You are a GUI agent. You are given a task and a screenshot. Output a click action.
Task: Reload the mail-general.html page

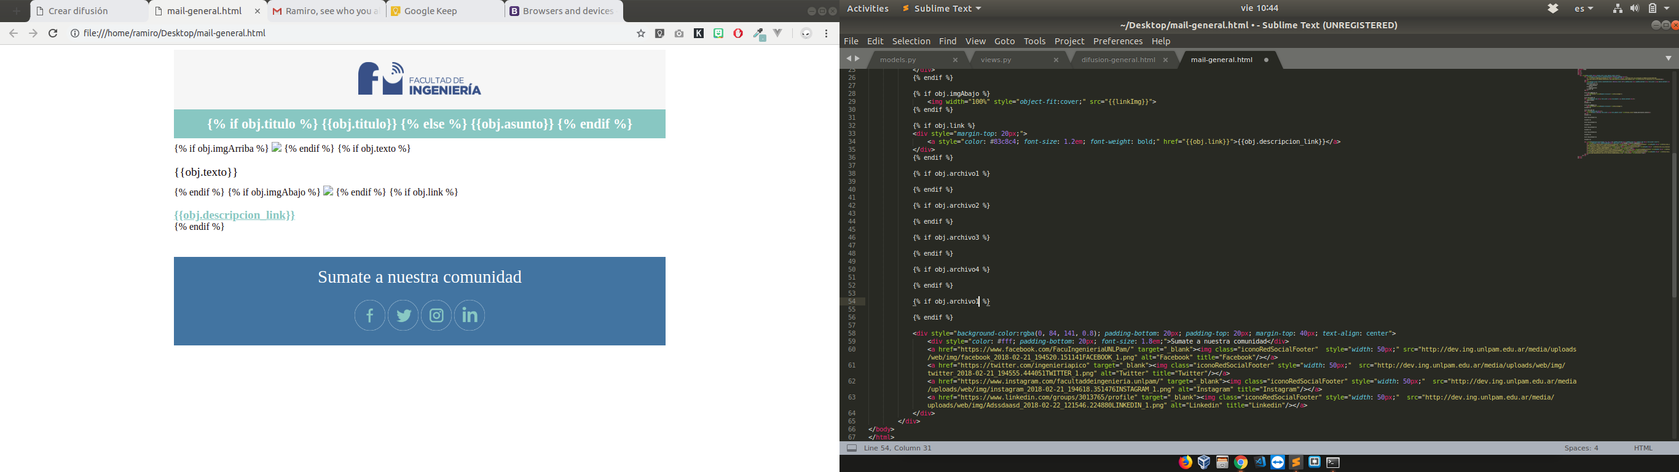(x=53, y=33)
